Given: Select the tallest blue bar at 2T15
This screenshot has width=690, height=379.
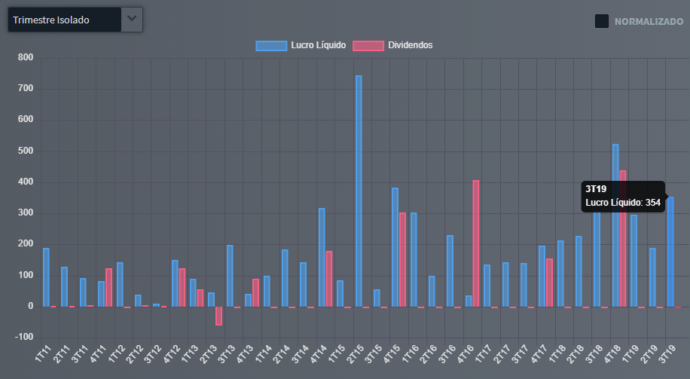Looking at the screenshot, I should pyautogui.click(x=359, y=191).
